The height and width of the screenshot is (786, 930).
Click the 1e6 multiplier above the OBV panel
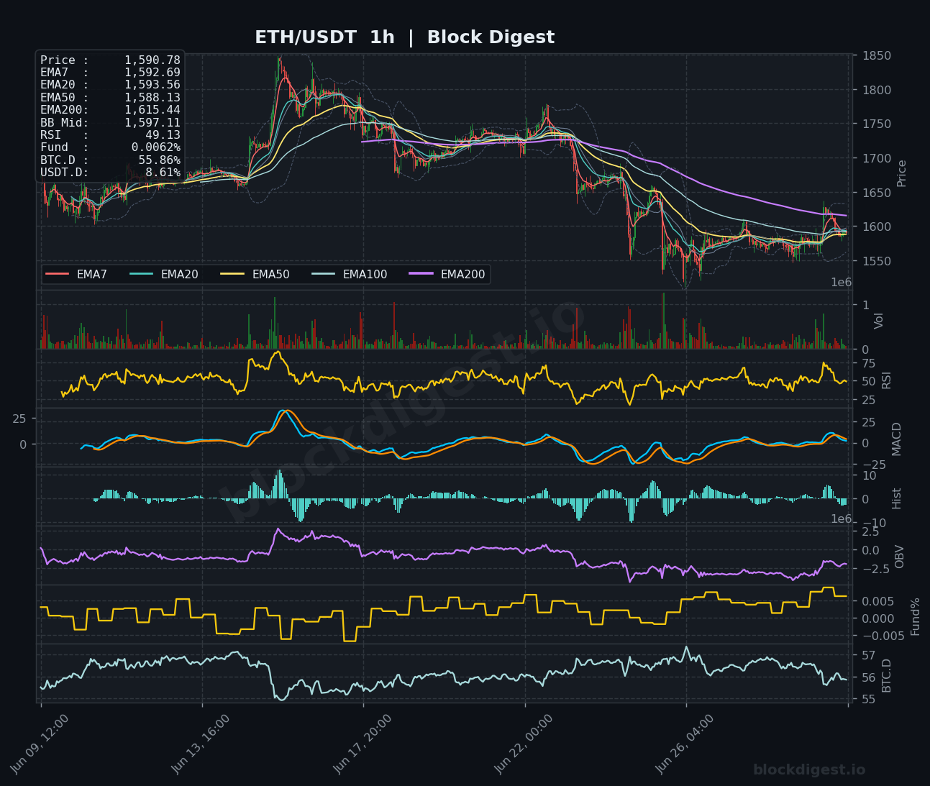pyautogui.click(x=842, y=519)
